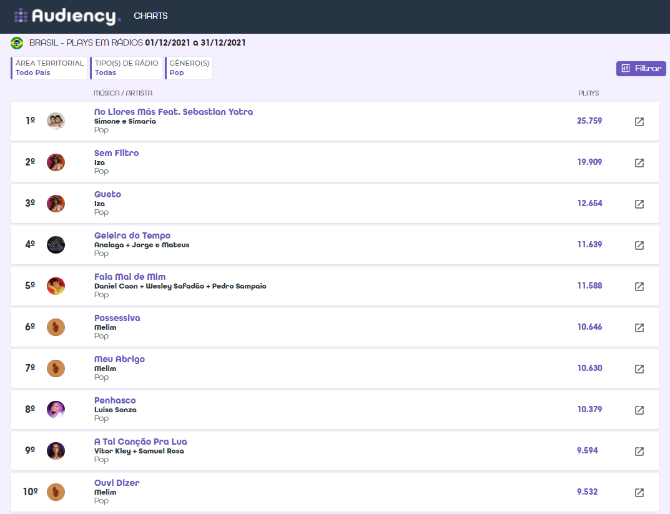670x514 pixels.
Task: Open song Geleira do Tempo
Action: (132, 235)
